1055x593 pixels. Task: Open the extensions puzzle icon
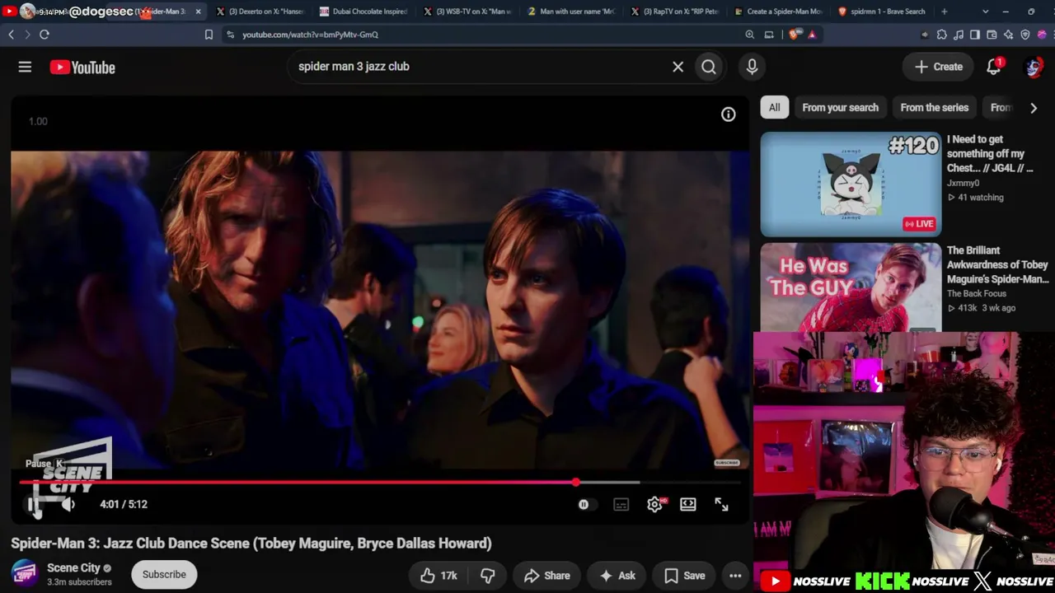pos(942,35)
